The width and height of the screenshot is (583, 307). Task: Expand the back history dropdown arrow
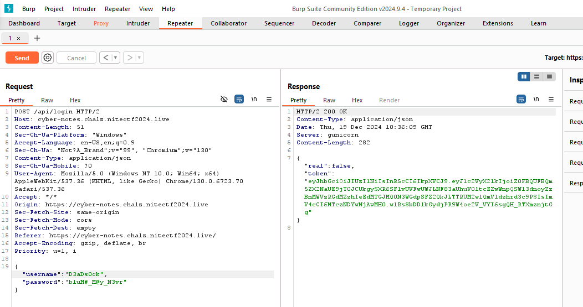115,58
